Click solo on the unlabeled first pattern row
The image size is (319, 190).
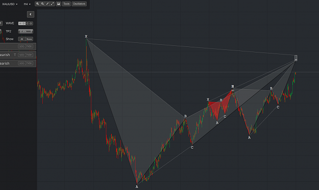click(x=22, y=46)
